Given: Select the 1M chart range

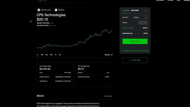Looking at the screenshot, I should click(x=47, y=55).
